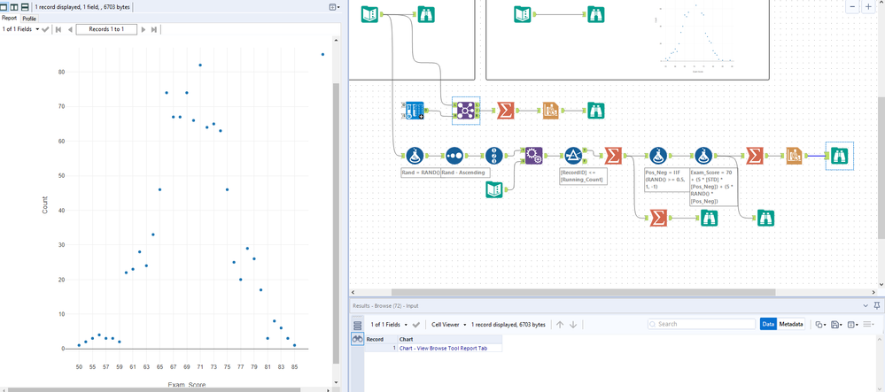Open the copy options dropdown in Results toolbar
885x392 pixels.
point(820,325)
